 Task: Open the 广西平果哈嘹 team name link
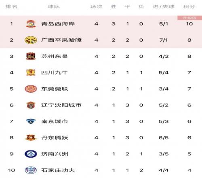point(61,40)
